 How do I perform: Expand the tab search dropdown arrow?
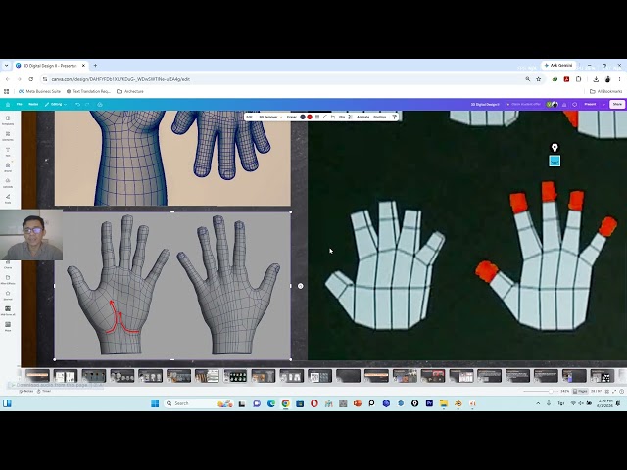click(6, 66)
